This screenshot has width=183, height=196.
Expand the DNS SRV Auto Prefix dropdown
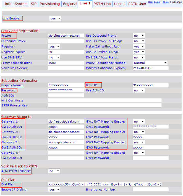coord(139,57)
